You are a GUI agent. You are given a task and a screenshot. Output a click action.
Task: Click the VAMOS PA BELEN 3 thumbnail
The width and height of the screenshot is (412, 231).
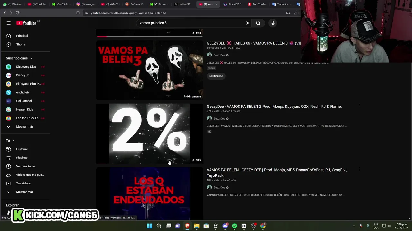tap(150, 70)
